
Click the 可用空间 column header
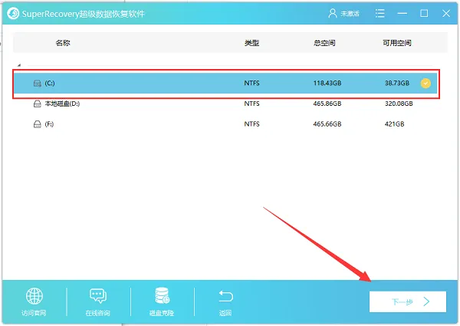click(397, 43)
